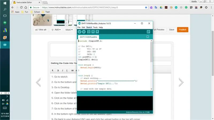Go to the next step arrow
Screen dimensions: 214x120
[181, 82]
